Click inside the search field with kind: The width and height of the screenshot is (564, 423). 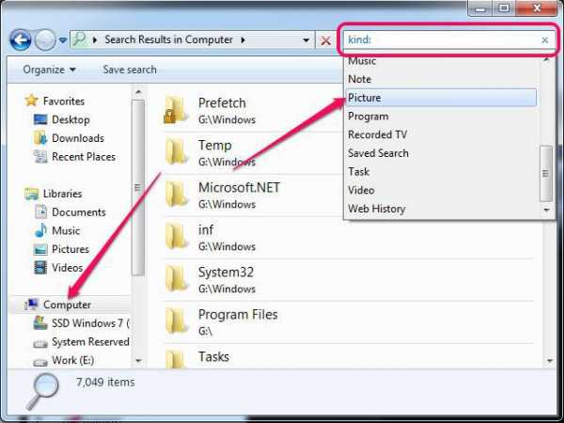[442, 40]
